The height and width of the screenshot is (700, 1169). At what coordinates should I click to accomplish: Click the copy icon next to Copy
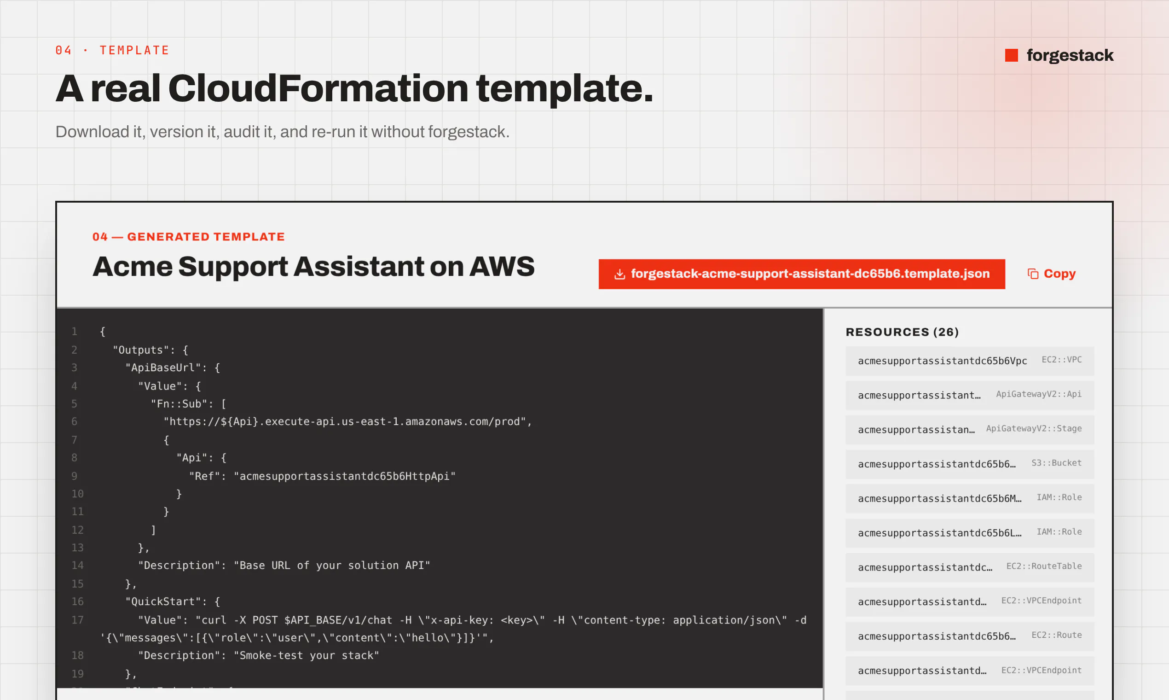[1033, 274]
